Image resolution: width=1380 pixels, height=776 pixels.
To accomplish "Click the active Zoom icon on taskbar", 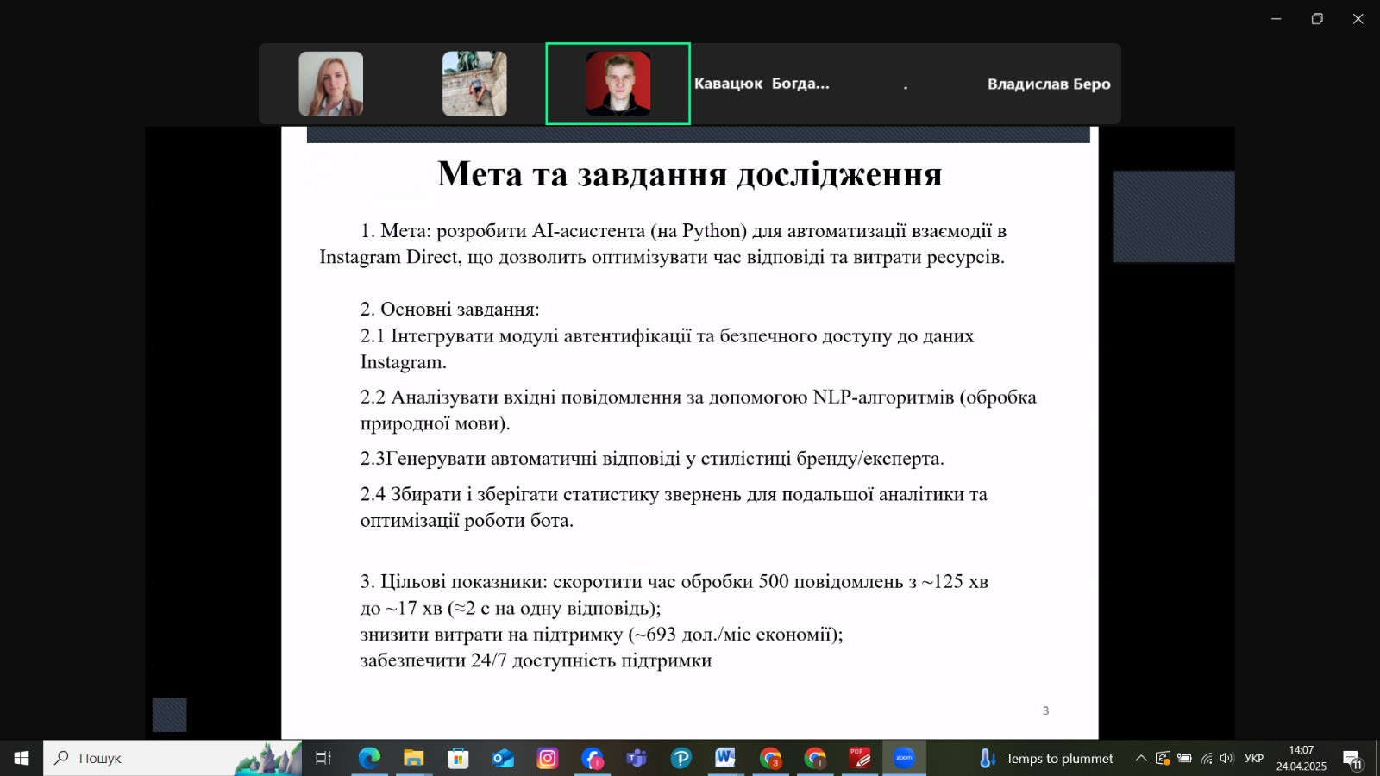I will pos(904,758).
